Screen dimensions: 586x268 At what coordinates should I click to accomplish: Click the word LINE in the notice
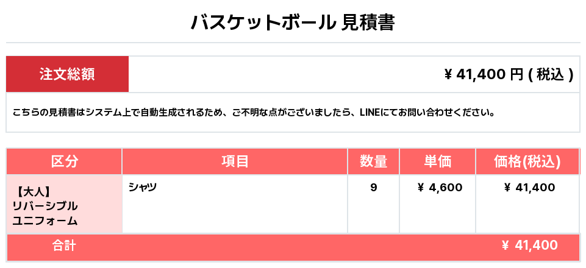(370, 113)
